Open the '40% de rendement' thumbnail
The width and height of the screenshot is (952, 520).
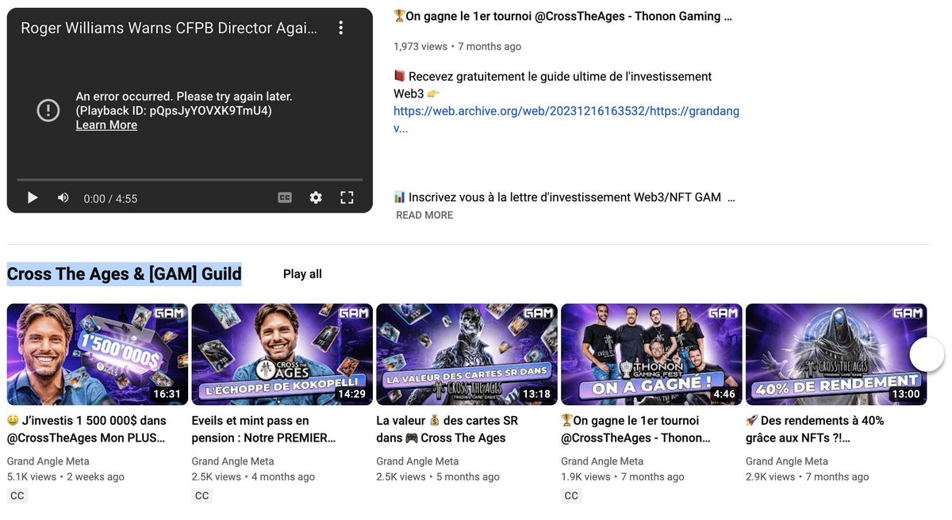(836, 354)
